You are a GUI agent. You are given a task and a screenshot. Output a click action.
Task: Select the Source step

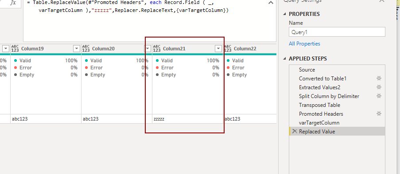pos(337,70)
